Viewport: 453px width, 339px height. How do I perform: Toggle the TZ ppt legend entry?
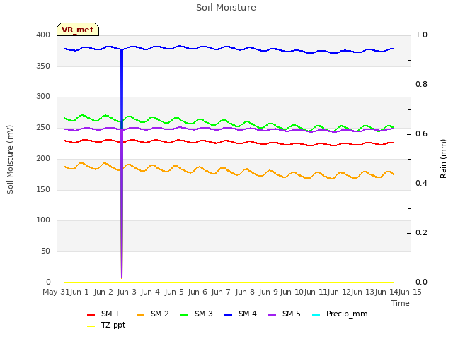tap(106, 325)
